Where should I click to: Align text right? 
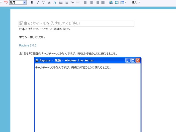97,2
